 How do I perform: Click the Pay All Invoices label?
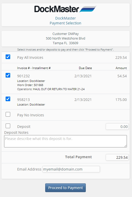pos(30,58)
